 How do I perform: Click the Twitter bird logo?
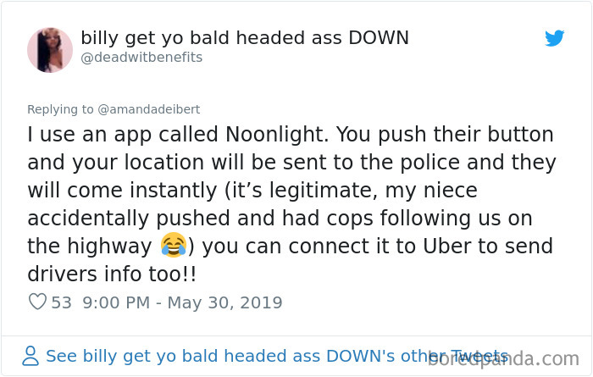(554, 38)
